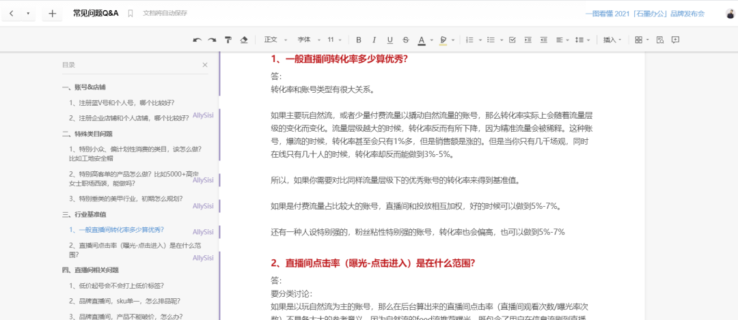Click the 文档将自动保存 status text
This screenshot has width=738, height=320.
click(165, 13)
